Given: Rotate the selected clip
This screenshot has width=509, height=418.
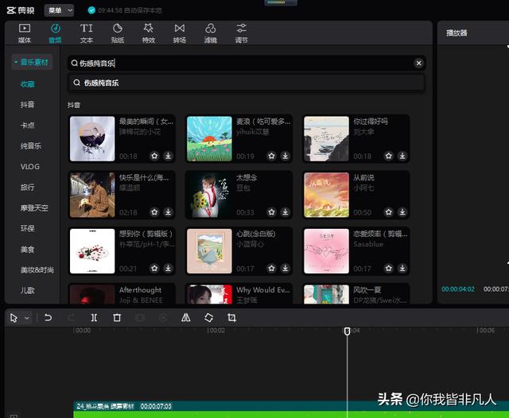Looking at the screenshot, I should click(208, 317).
